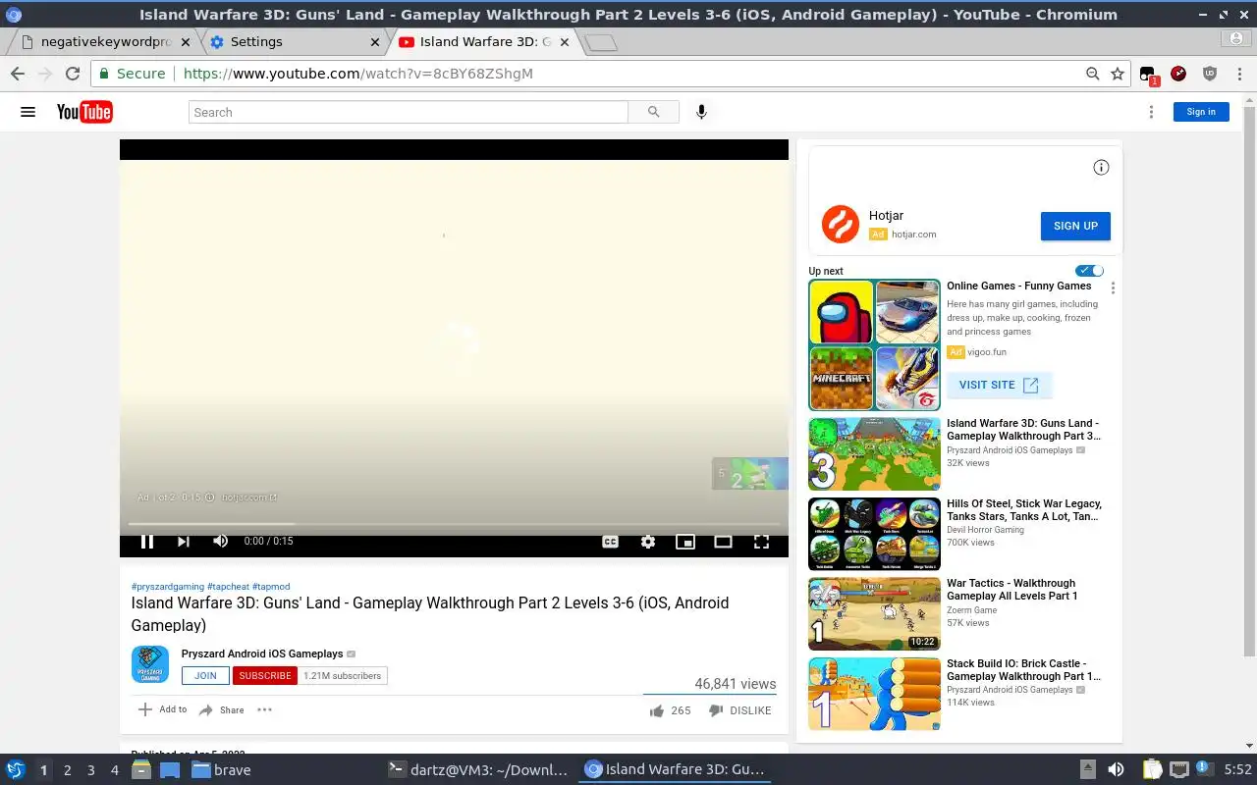Go back in browser history

(x=18, y=74)
